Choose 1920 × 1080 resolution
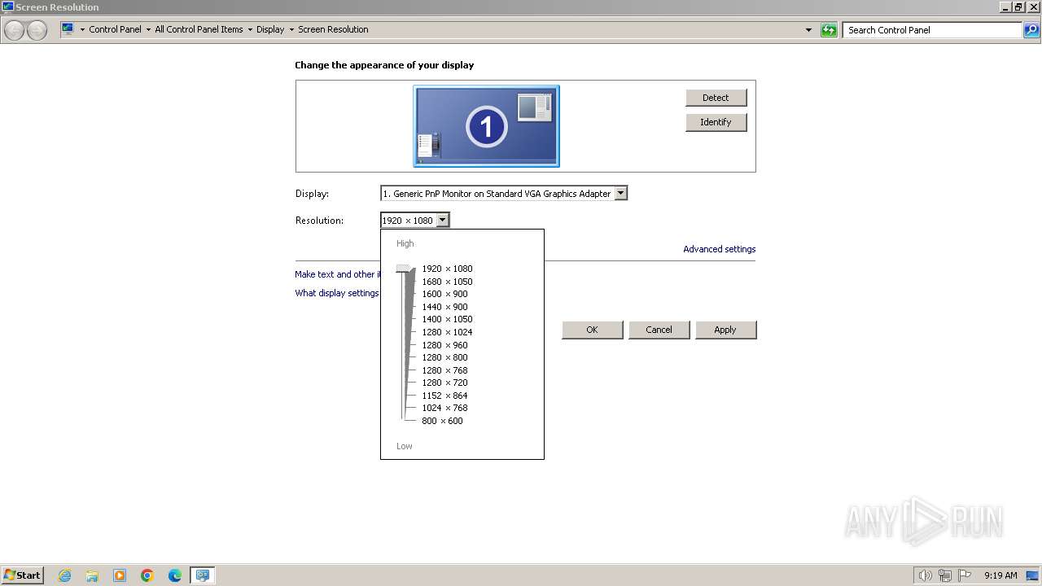1042x586 pixels. [447, 269]
